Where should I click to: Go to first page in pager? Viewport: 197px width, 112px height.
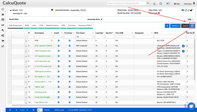pyautogui.click(x=10, y=110)
